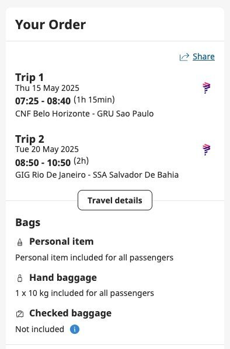Click CNF Belo Horizonte - GRU Sao Paulo route
Viewport: 230px width, 349px height.
click(84, 114)
